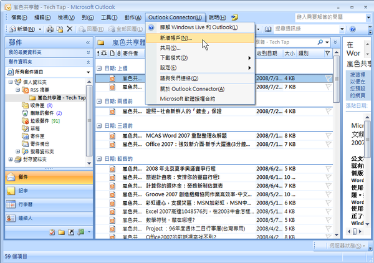Screen dimensions: 374x263
Task: Open the 工具(T) menu
Action: point(109,17)
